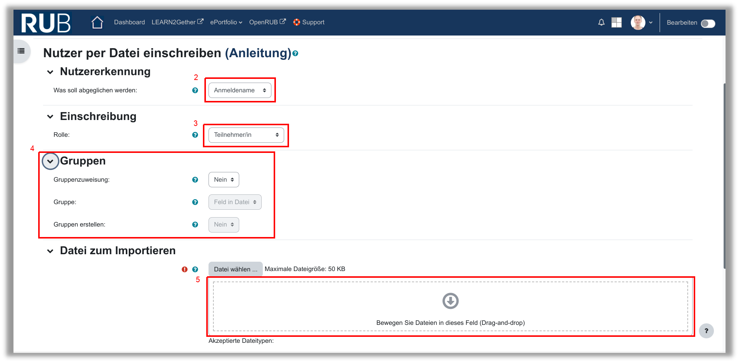The width and height of the screenshot is (739, 363).
Task: Collapse the Gruppen section
Action: point(50,161)
